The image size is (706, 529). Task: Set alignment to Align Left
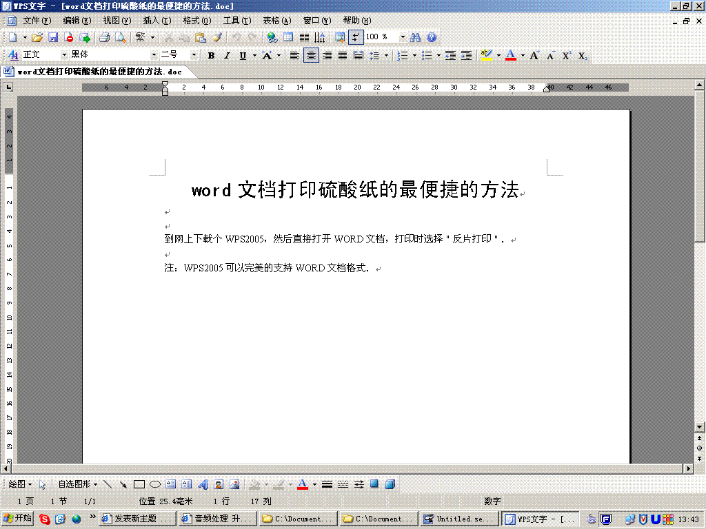294,55
